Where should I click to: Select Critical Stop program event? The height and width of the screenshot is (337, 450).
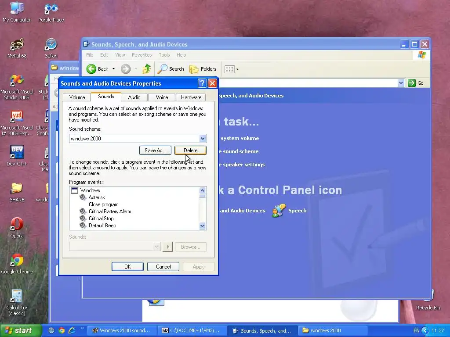coord(101,219)
